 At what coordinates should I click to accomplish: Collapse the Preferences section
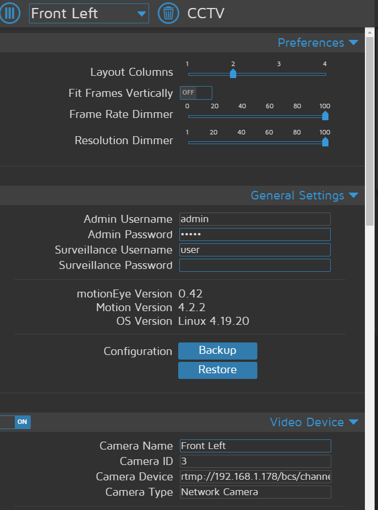pyautogui.click(x=354, y=42)
